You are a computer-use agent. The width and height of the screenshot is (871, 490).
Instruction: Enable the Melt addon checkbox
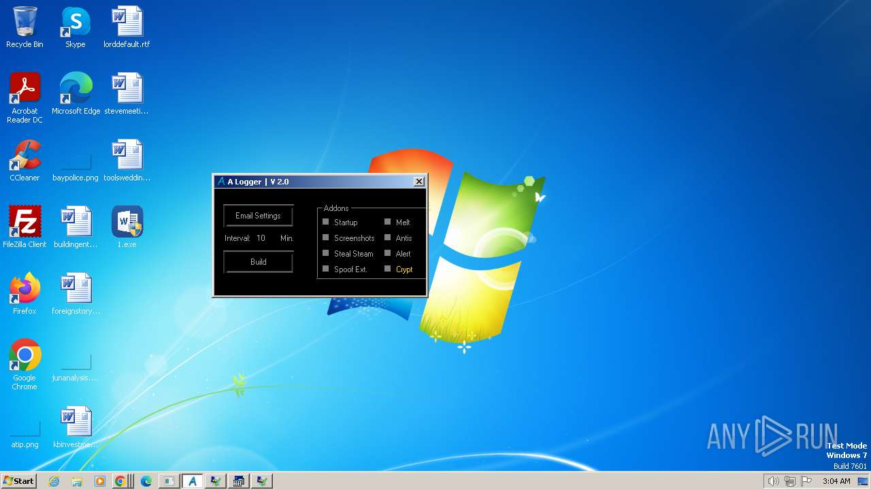pos(388,222)
